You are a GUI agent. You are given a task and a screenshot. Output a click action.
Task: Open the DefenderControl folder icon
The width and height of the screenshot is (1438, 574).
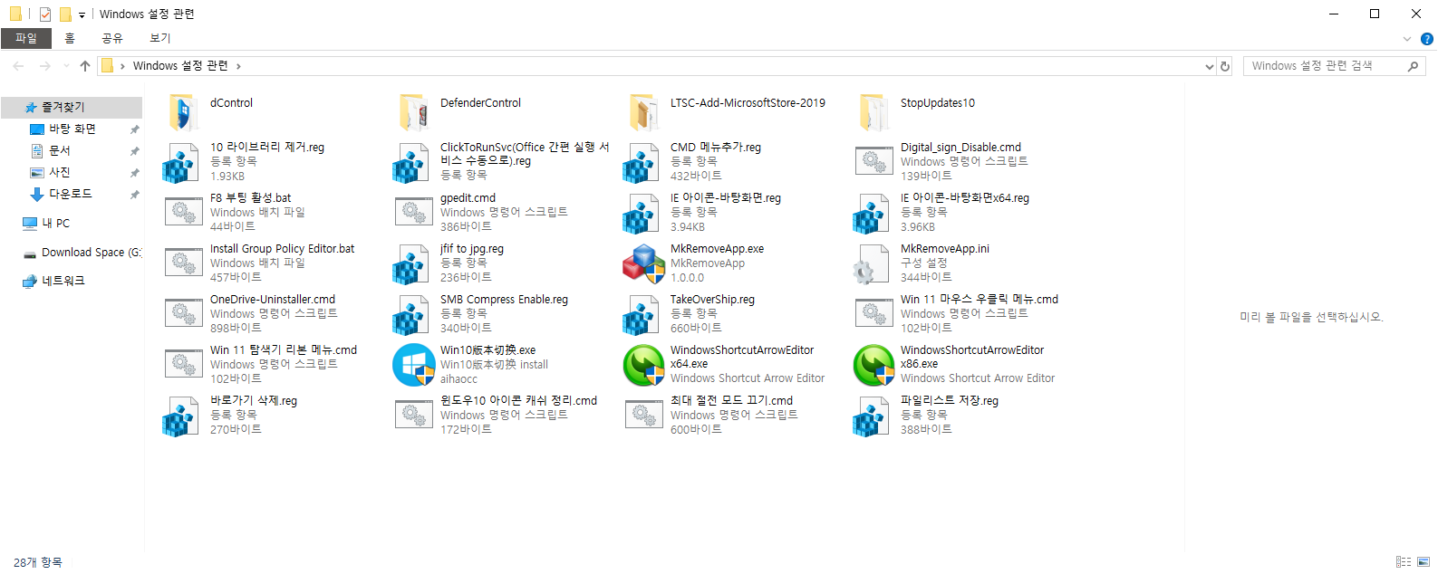413,112
